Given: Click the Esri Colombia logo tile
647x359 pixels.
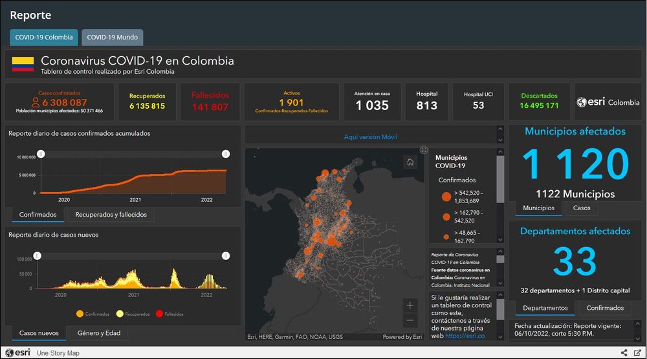Looking at the screenshot, I should [608, 102].
